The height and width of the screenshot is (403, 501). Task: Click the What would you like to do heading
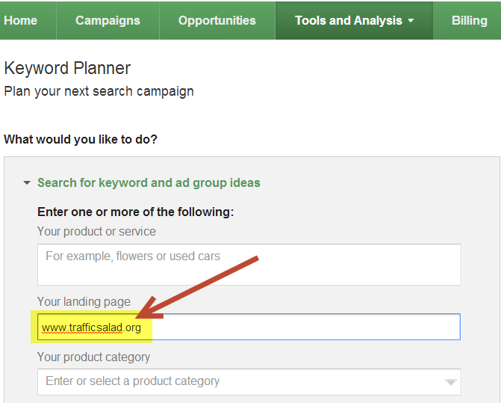(x=81, y=139)
